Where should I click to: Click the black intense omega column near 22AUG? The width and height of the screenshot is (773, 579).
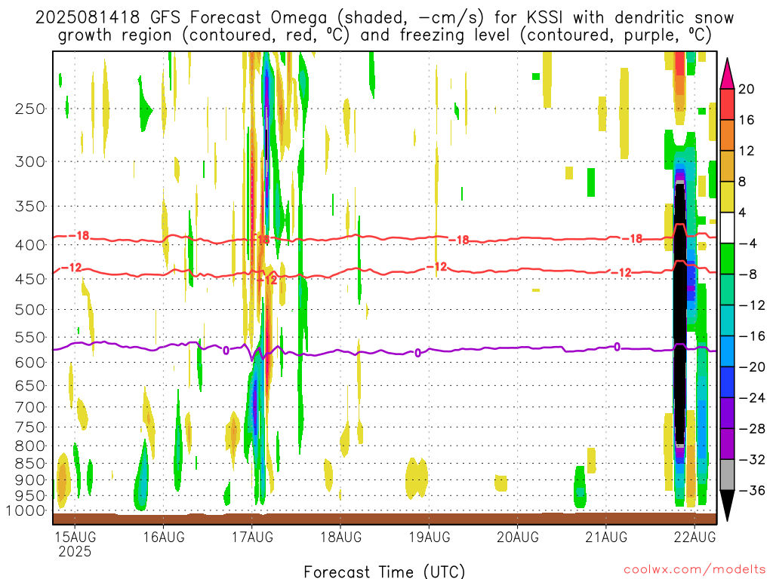[x=680, y=315]
